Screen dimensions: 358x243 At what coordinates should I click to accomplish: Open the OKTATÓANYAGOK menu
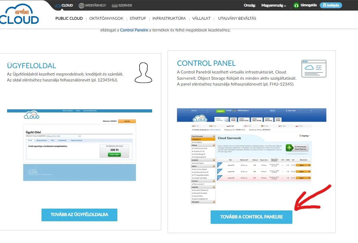point(106,18)
